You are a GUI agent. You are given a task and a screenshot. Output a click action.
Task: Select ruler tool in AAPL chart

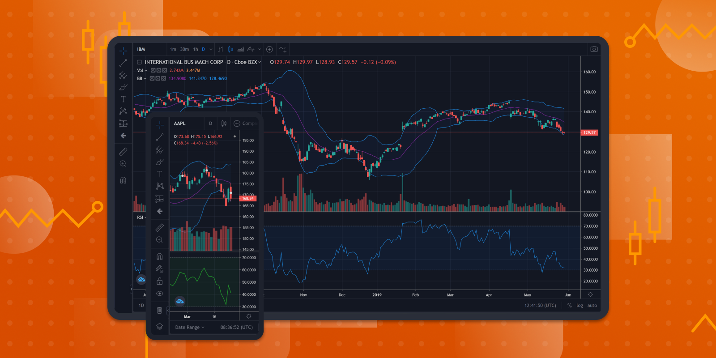pos(160,227)
